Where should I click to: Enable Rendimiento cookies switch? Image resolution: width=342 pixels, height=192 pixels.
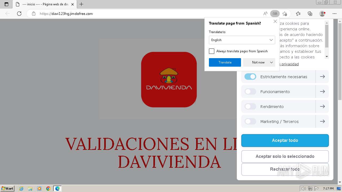click(250, 107)
